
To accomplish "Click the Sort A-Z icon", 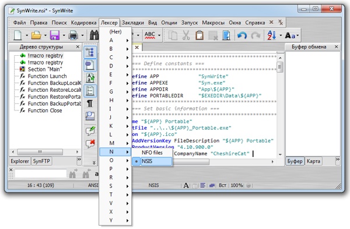I will coord(271,35).
